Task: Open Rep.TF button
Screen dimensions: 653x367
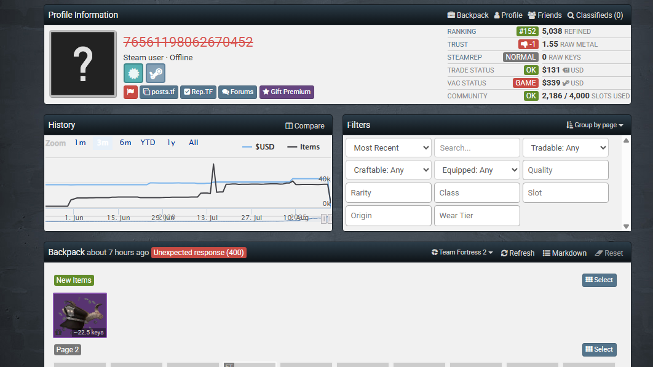Action: click(x=198, y=92)
